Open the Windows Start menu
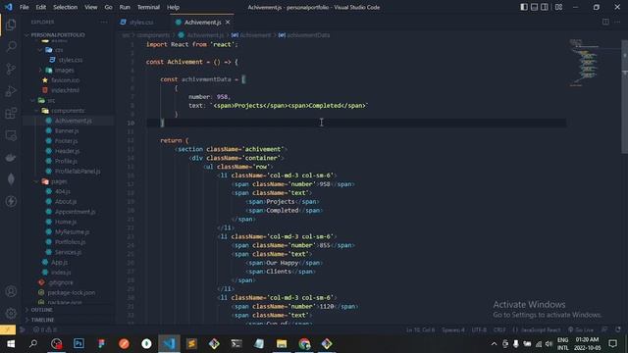This screenshot has width=628, height=353. coord(11,343)
